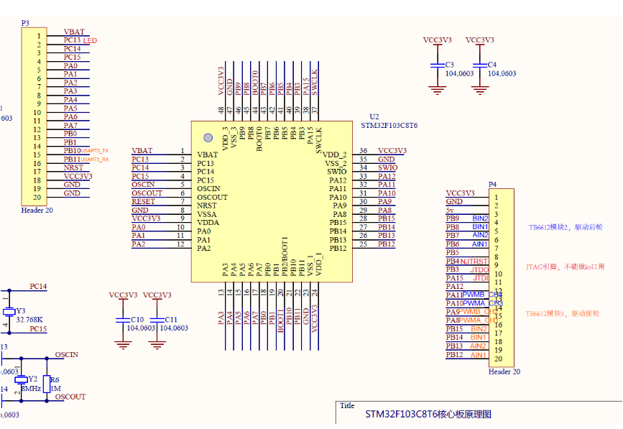623x429 pixels.
Task: Click the USART3_TX label beside PB10
Action: click(x=95, y=151)
